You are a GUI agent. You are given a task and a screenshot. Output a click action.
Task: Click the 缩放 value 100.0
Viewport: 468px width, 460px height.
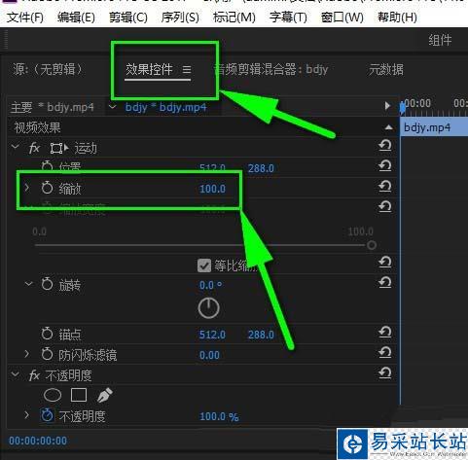pyautogui.click(x=212, y=189)
